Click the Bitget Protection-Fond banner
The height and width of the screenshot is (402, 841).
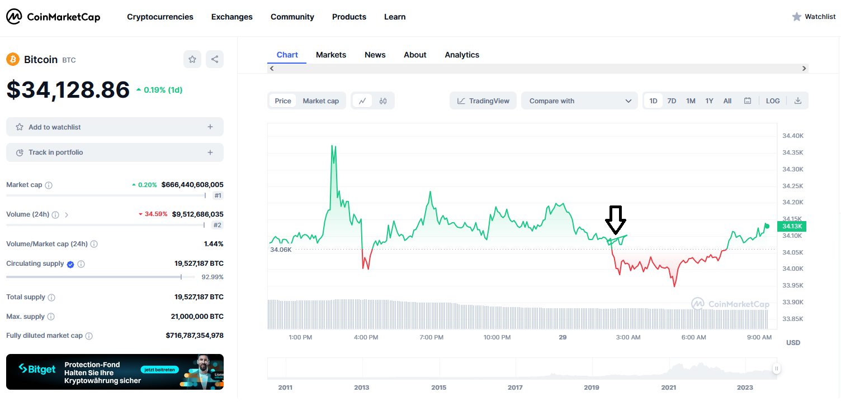115,372
